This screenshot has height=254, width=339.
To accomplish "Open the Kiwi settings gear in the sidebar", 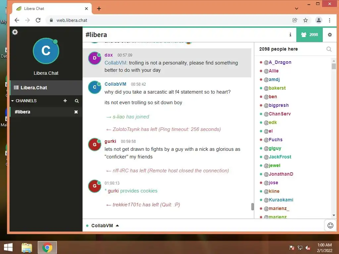I will (x=15, y=32).
